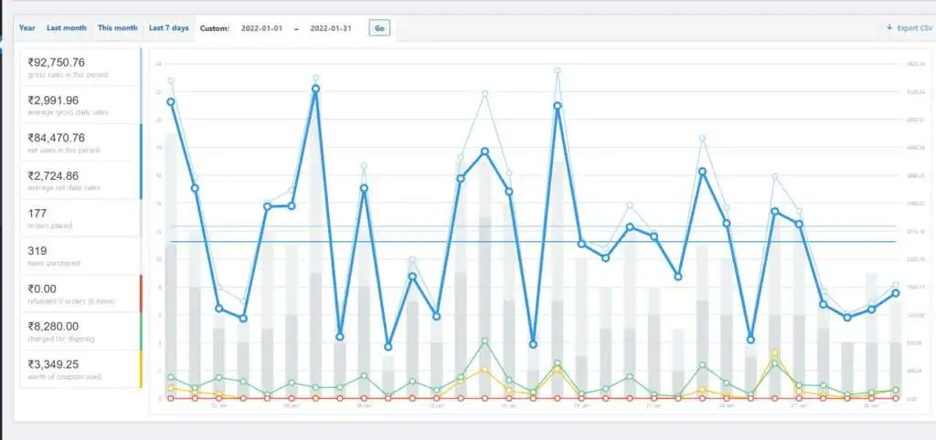Click the average net daily sales legend
The width and height of the screenshot is (936, 440).
pyautogui.click(x=80, y=180)
